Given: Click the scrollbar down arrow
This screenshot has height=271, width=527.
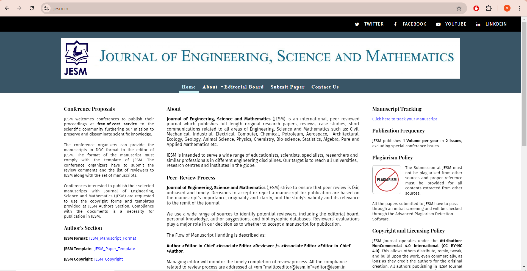Looking at the screenshot, I should point(524,267).
